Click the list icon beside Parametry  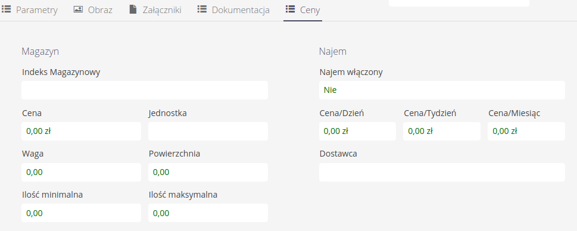[x=7, y=9]
